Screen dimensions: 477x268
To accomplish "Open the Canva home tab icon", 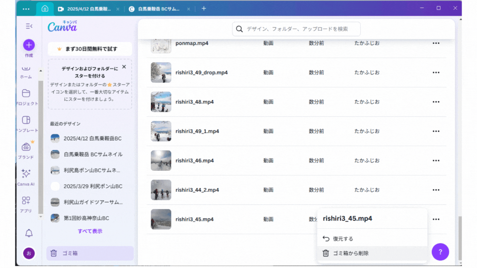I will (45, 9).
